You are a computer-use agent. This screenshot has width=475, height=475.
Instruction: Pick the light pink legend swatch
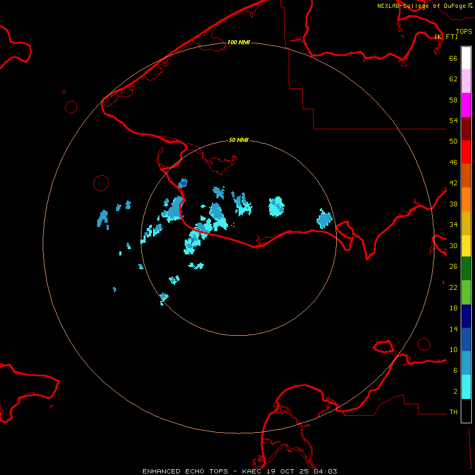(466, 81)
